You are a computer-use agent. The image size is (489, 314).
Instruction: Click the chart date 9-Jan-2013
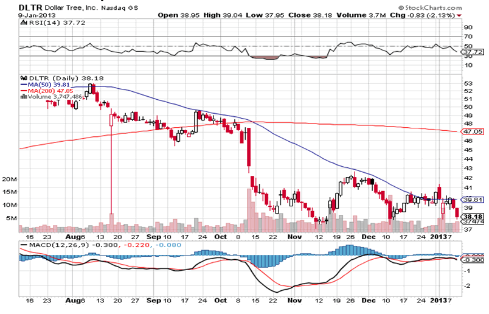coord(37,15)
